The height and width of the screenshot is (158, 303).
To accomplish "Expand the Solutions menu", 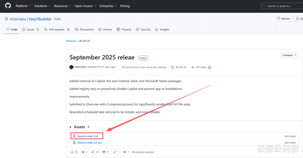I will tap(42, 6).
